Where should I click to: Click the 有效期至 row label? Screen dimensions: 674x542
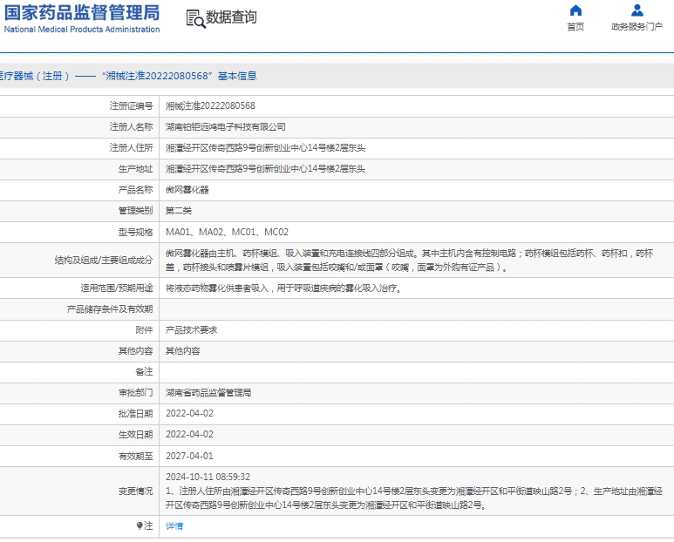click(x=136, y=456)
